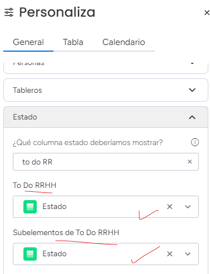Click the Tableros section label
Image resolution: width=210 pixels, height=274 pixels.
pos(27,90)
